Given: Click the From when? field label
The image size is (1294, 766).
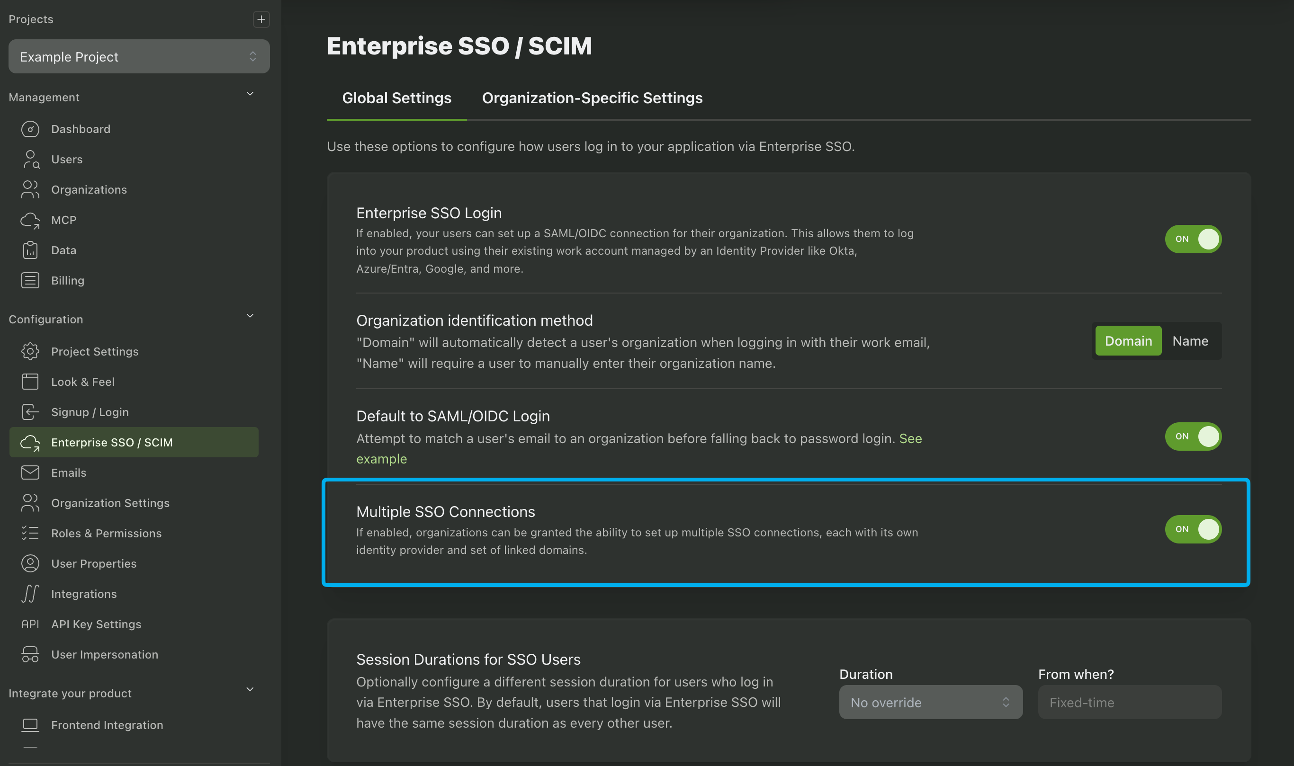Looking at the screenshot, I should pyautogui.click(x=1076, y=674).
